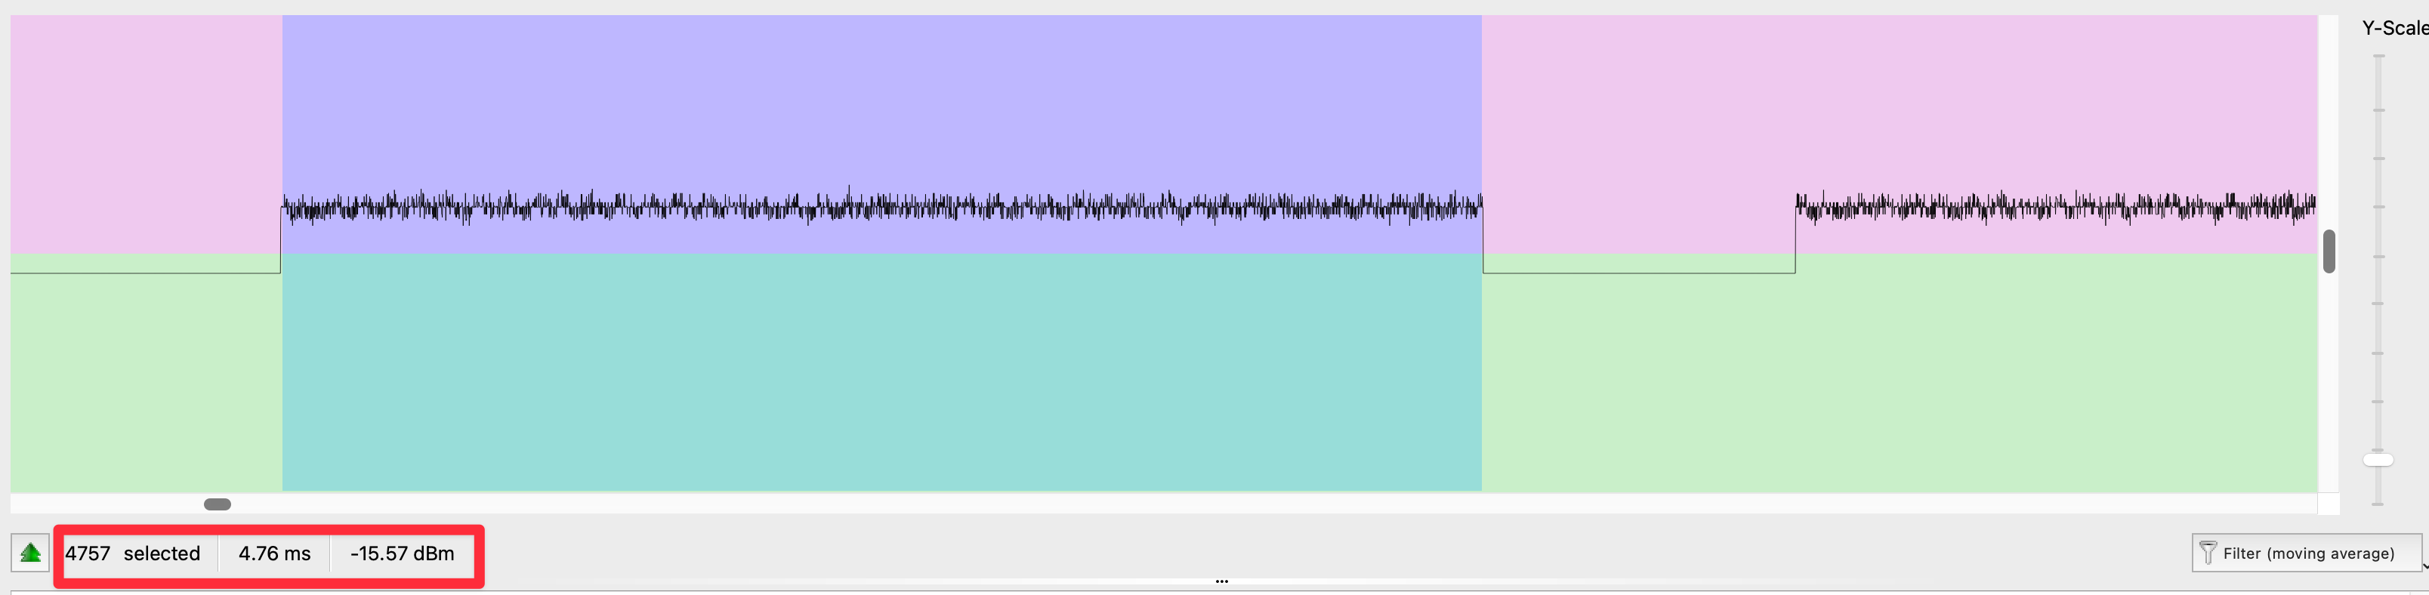2429x595 pixels.
Task: Click the three-dot splitter handle at bottom
Action: pos(1222,582)
